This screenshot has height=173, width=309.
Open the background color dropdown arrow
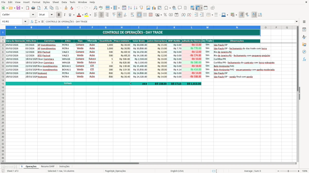pyautogui.click(x=90, y=15)
